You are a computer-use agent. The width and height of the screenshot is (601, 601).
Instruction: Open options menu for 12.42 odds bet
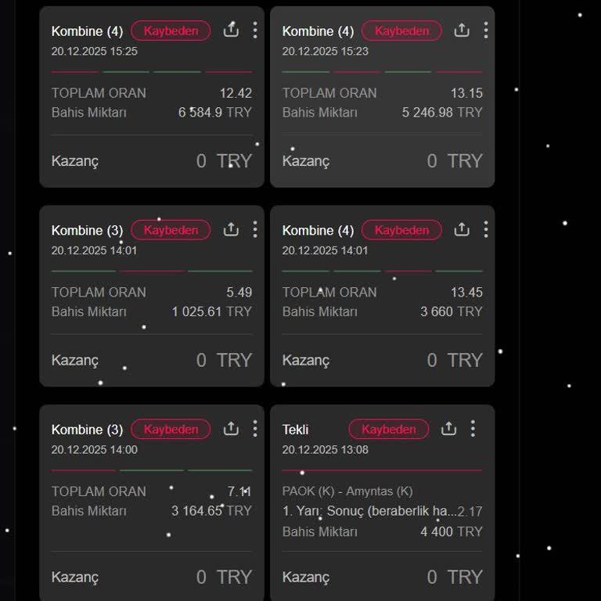click(x=255, y=30)
